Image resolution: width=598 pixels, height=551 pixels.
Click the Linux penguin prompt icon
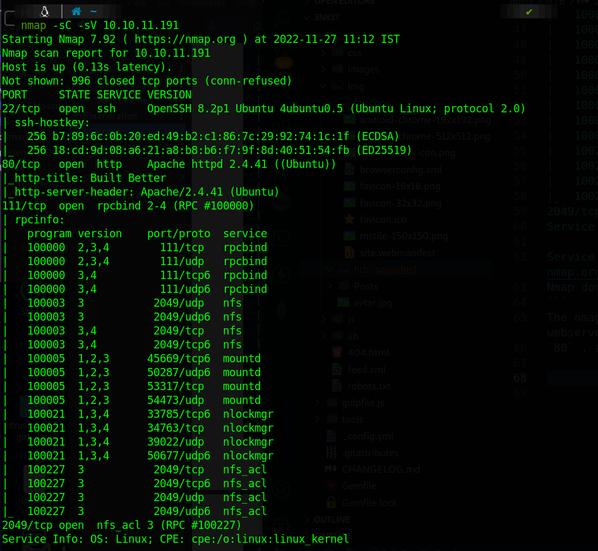45,11
